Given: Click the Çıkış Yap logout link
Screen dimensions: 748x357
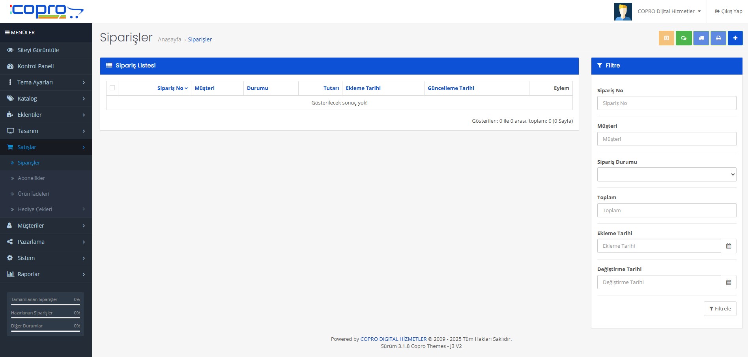Looking at the screenshot, I should coord(729,11).
